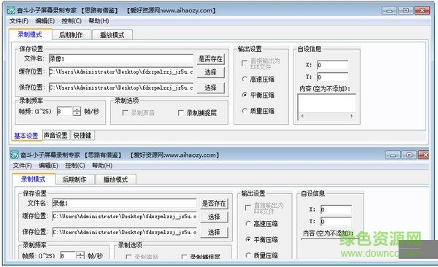Select 快捷键 tab in top window
This screenshot has width=438, height=267.
(x=82, y=136)
